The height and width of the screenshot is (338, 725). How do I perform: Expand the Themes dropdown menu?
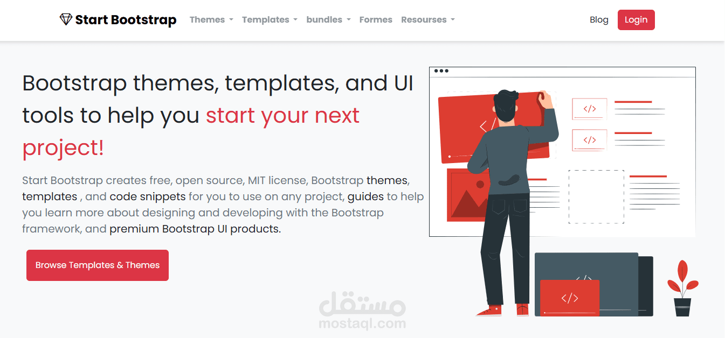211,19
